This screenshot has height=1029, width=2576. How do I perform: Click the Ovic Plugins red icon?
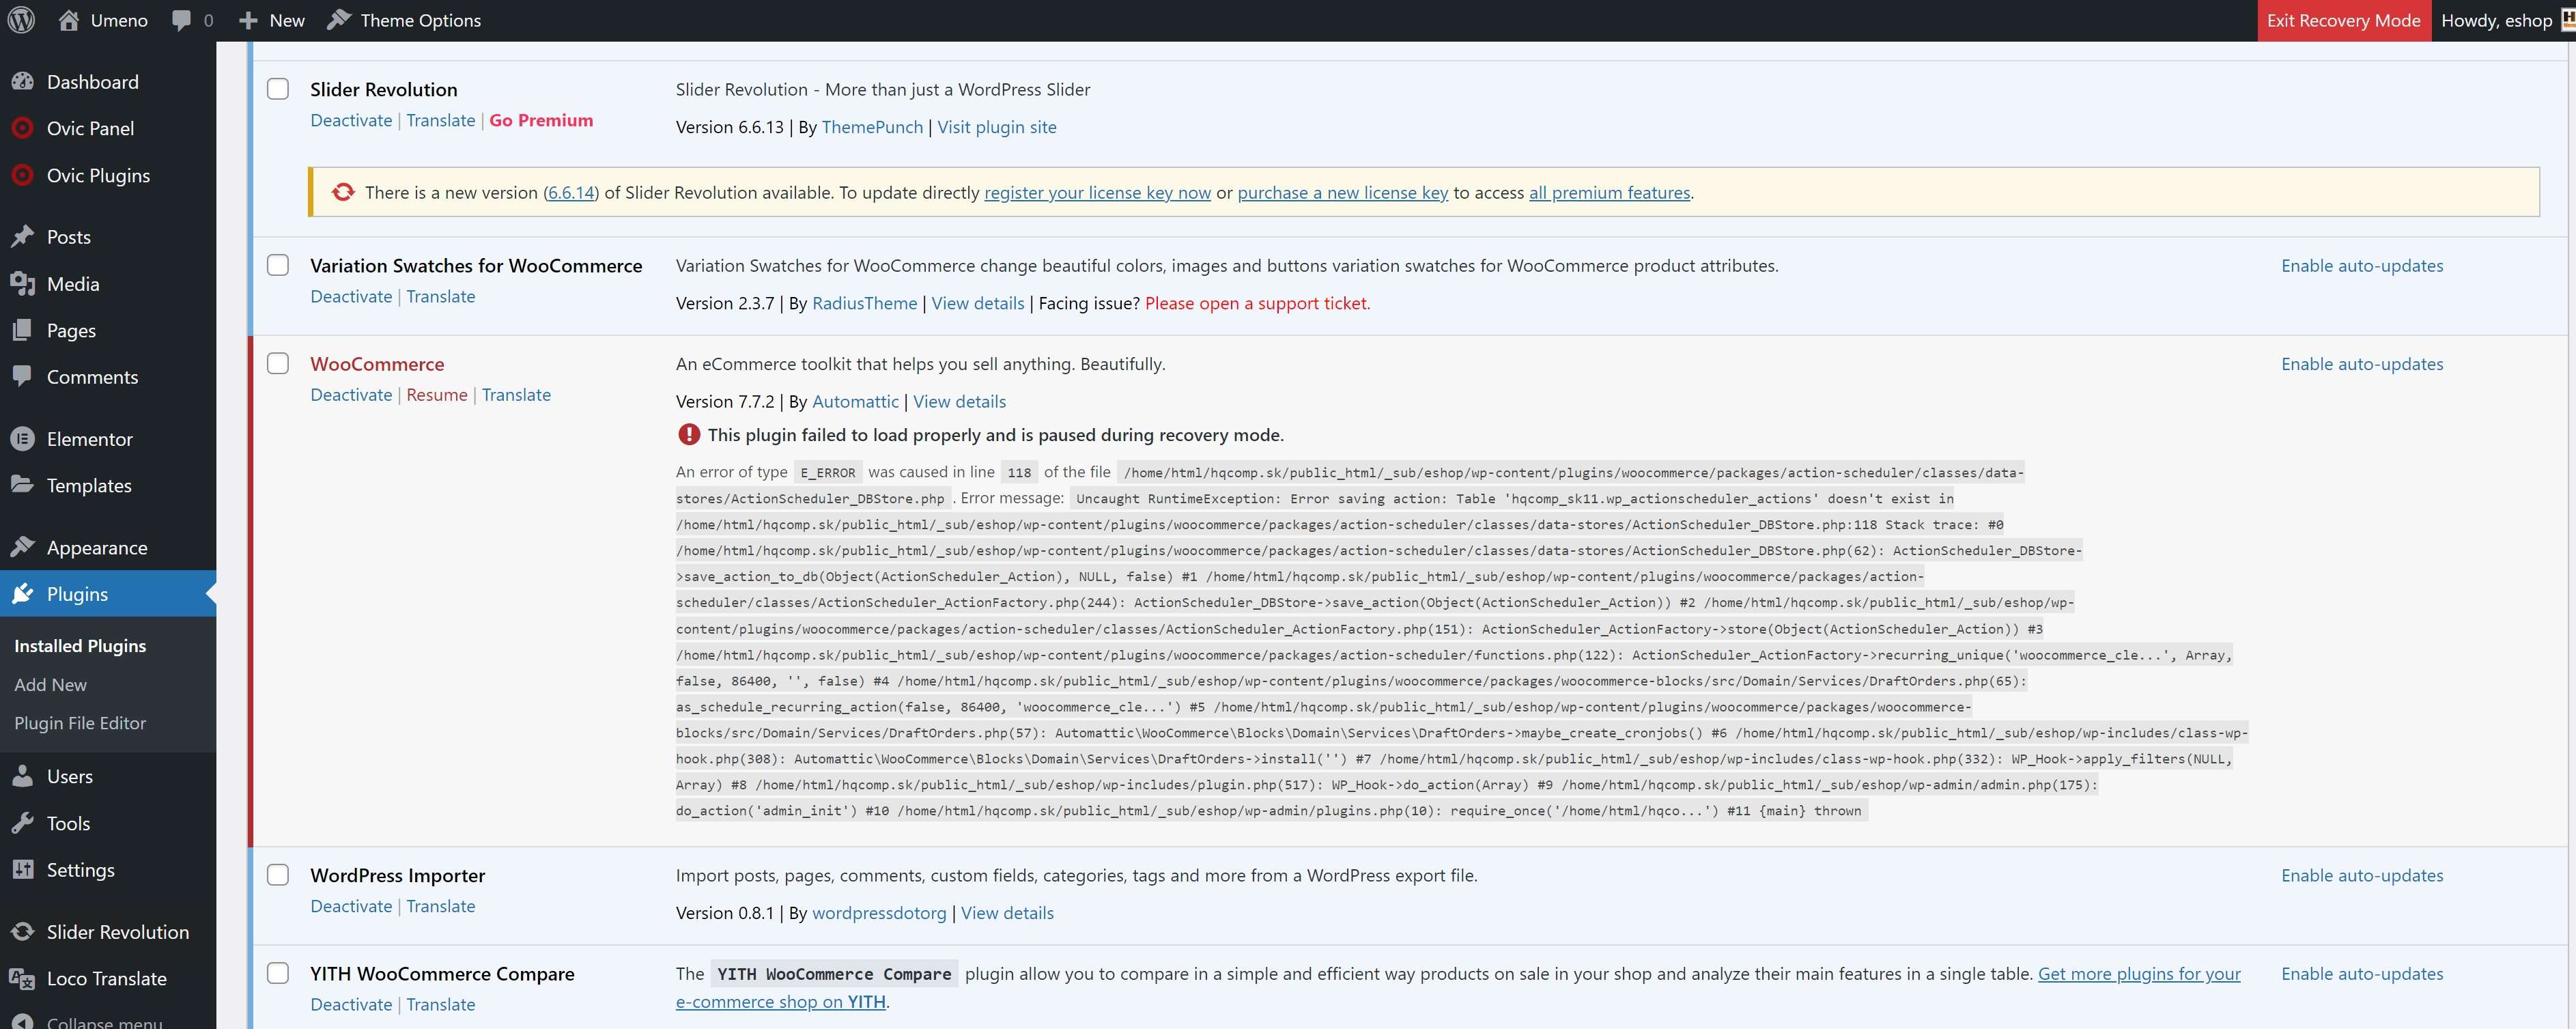coord(23,175)
